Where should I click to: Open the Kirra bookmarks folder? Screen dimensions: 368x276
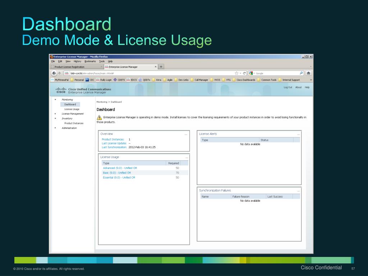pos(157,80)
